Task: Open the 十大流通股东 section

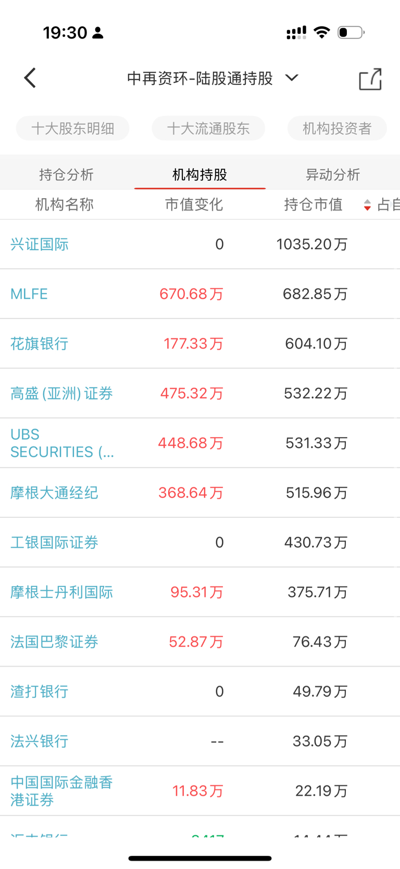Action: tap(208, 129)
